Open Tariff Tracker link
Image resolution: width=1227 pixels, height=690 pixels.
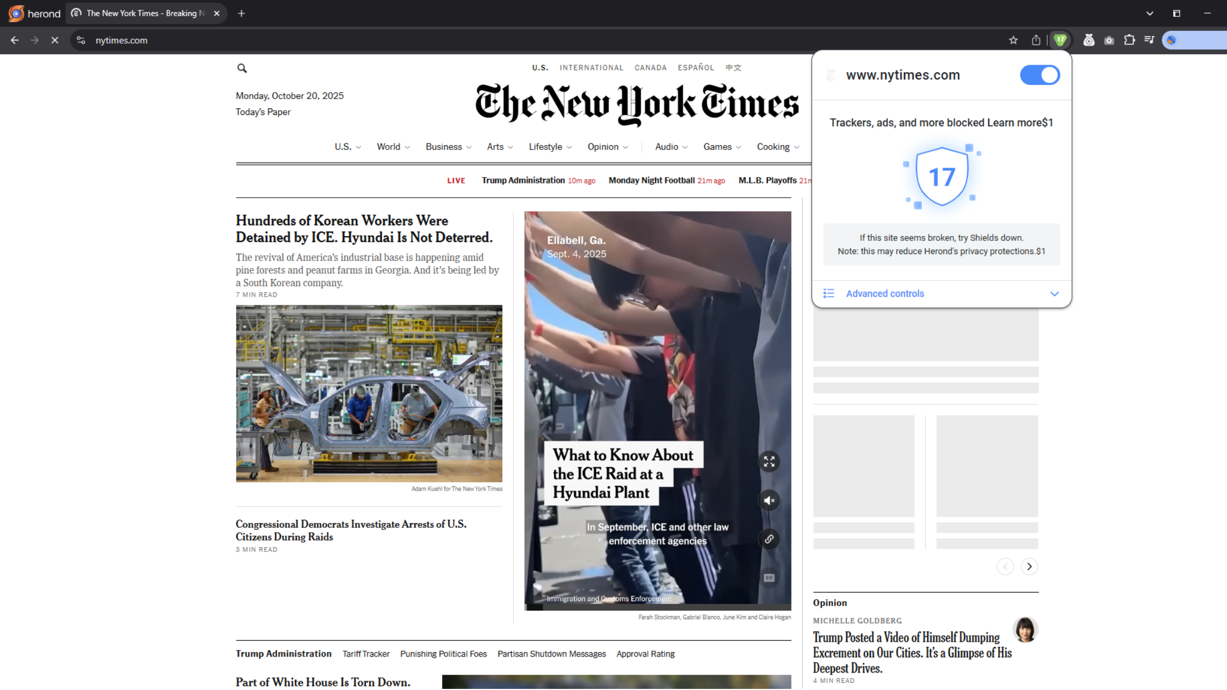[366, 654]
